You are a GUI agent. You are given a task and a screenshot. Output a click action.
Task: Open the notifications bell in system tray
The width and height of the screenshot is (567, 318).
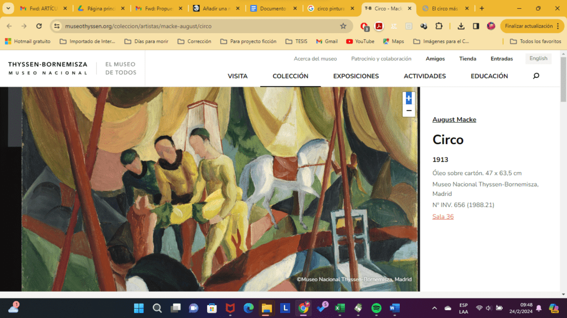(x=539, y=308)
